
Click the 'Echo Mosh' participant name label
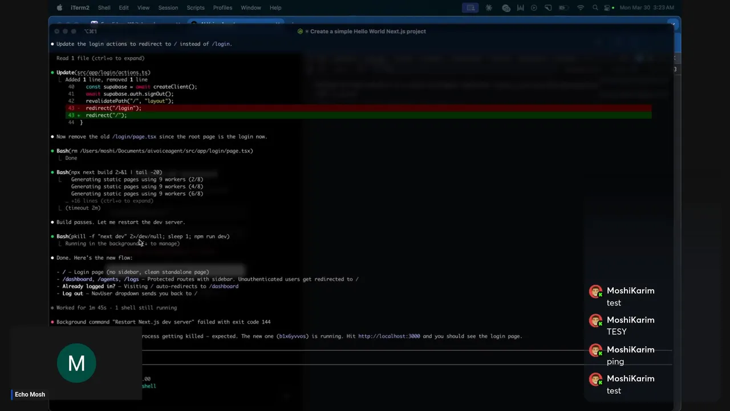tap(30, 394)
